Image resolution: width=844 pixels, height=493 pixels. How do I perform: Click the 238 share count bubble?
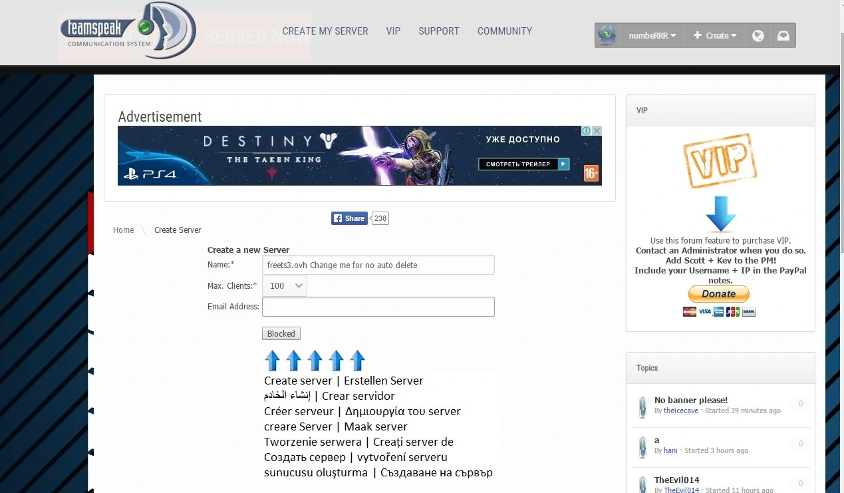[380, 218]
